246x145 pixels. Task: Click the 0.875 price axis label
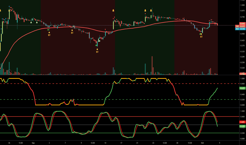click(x=243, y=11)
